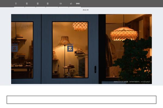Click the empty outlined box below the photo

pyautogui.click(x=81, y=100)
